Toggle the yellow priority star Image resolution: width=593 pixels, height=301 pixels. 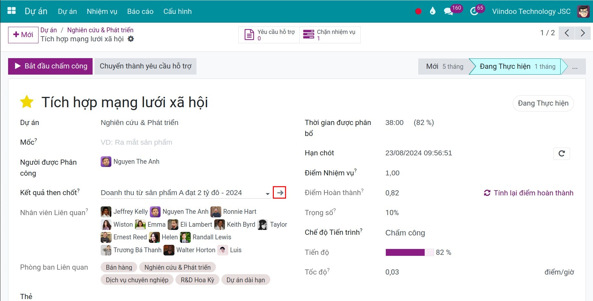pos(27,102)
